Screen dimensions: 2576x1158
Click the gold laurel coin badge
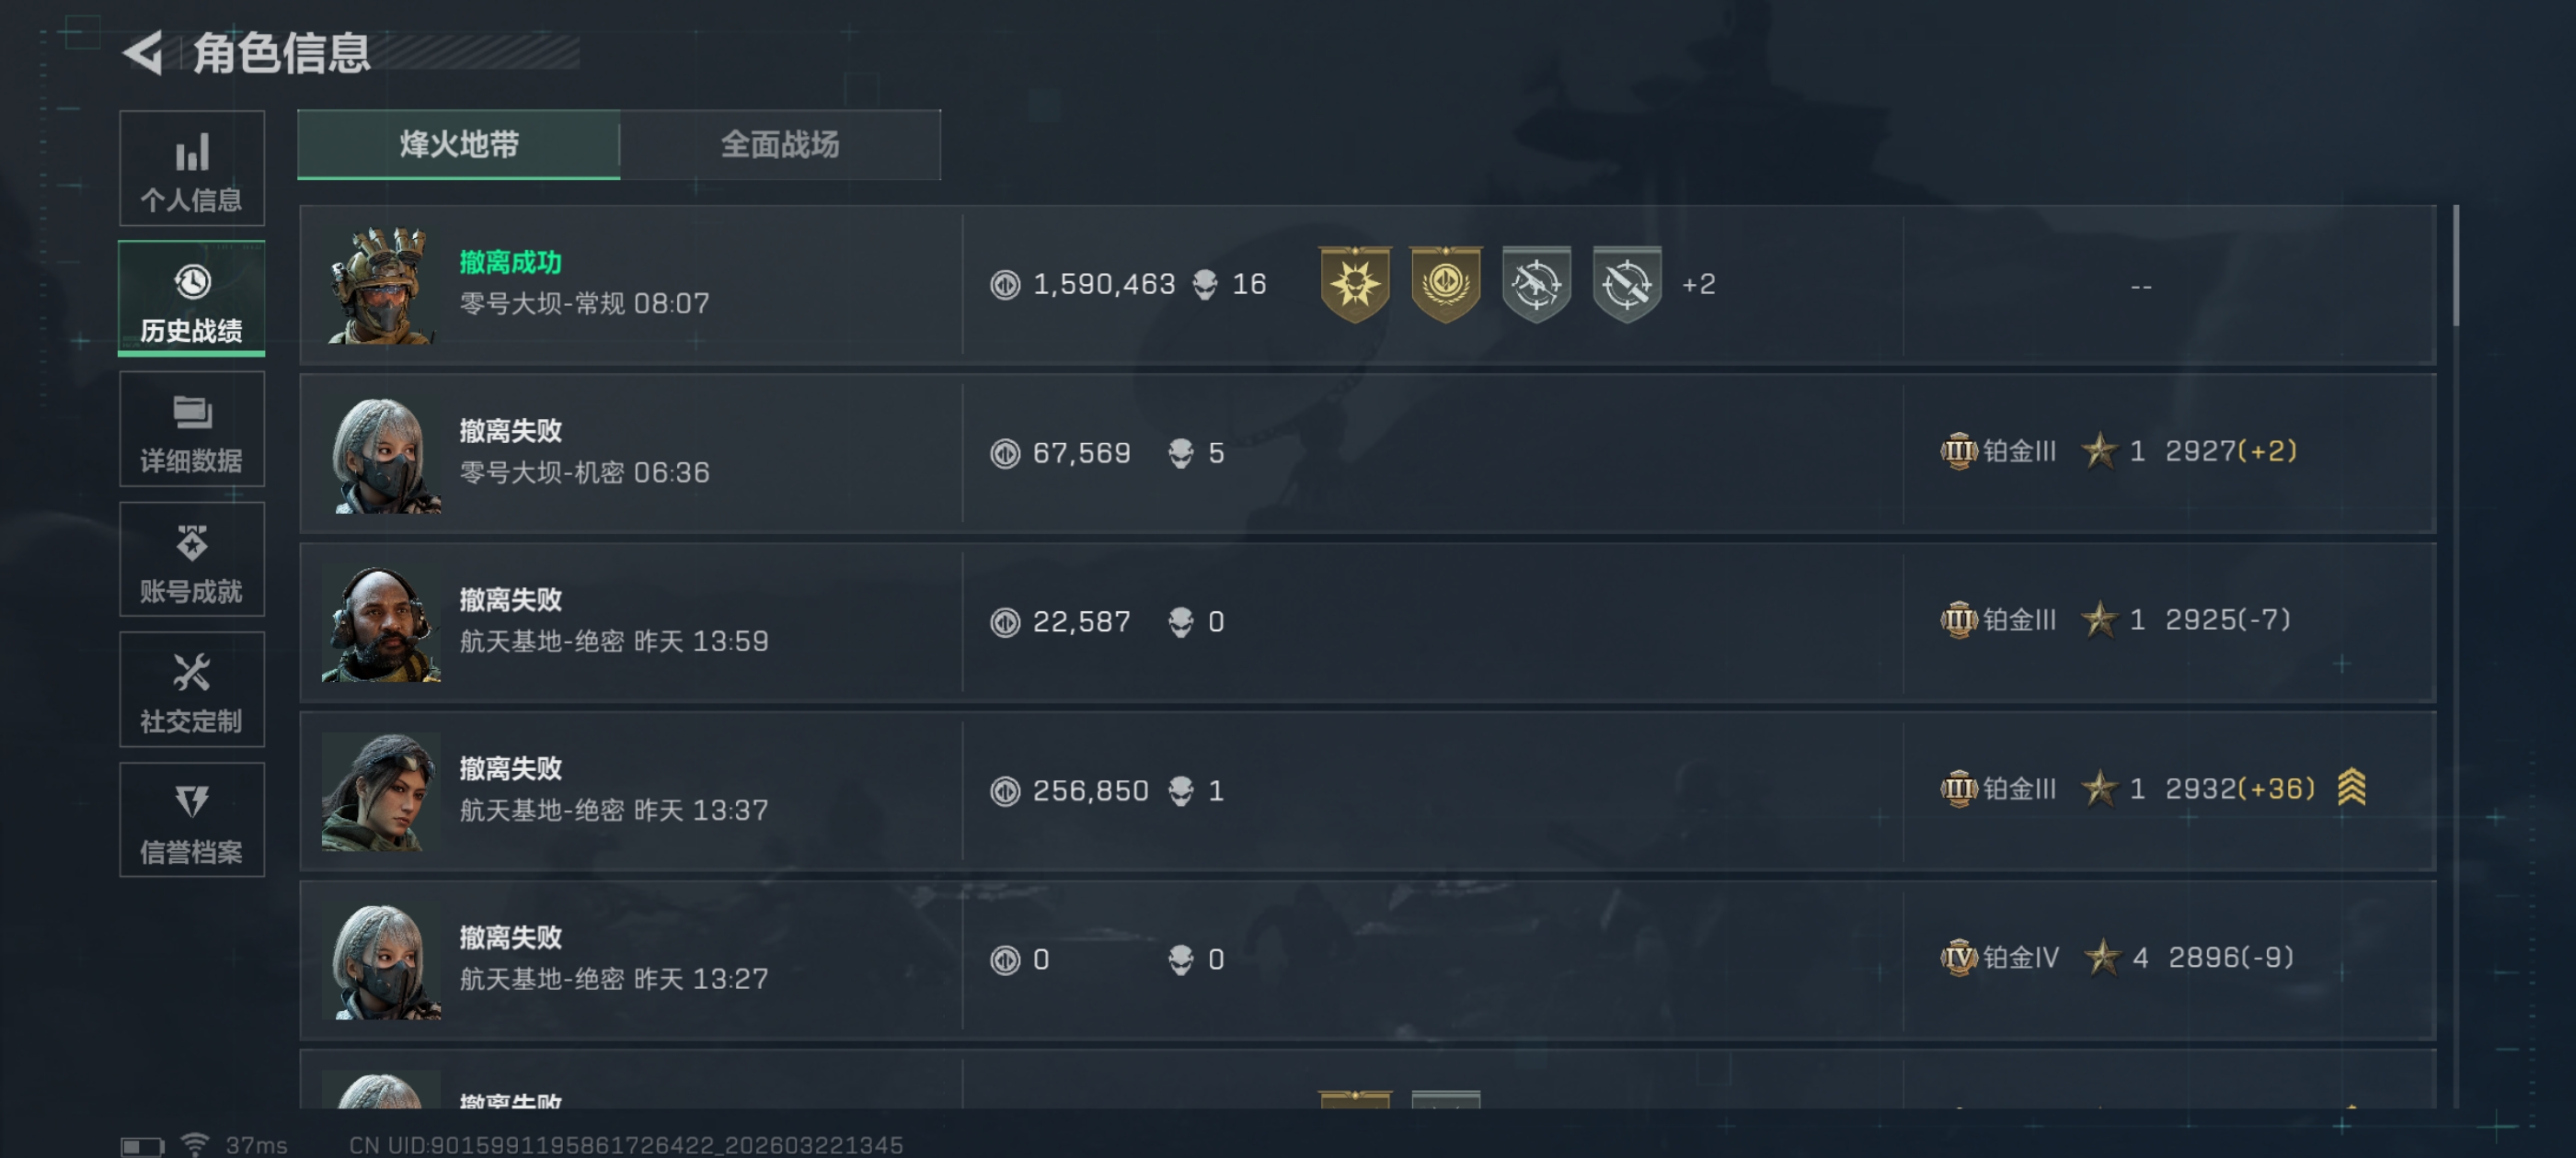[1445, 285]
